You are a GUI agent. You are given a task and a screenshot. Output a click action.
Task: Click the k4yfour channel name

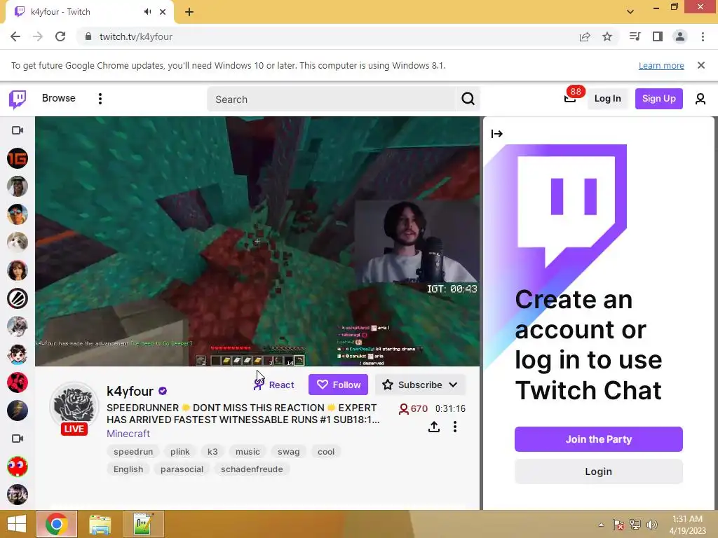click(130, 391)
